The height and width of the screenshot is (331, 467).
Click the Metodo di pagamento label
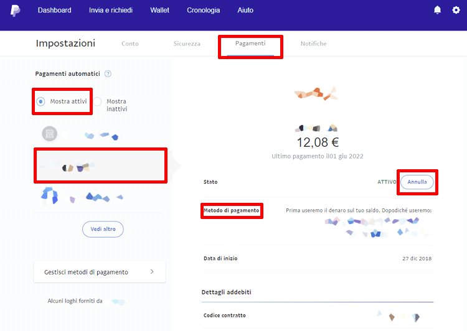(232, 210)
